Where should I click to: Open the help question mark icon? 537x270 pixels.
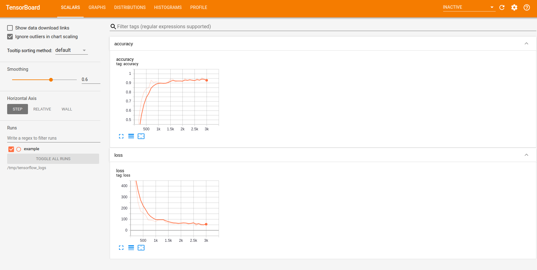tap(527, 7)
